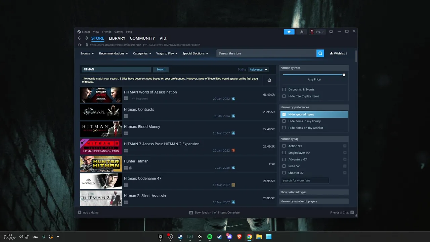Open the announcements megaphone button
This screenshot has height=242, width=430.
[289, 32]
